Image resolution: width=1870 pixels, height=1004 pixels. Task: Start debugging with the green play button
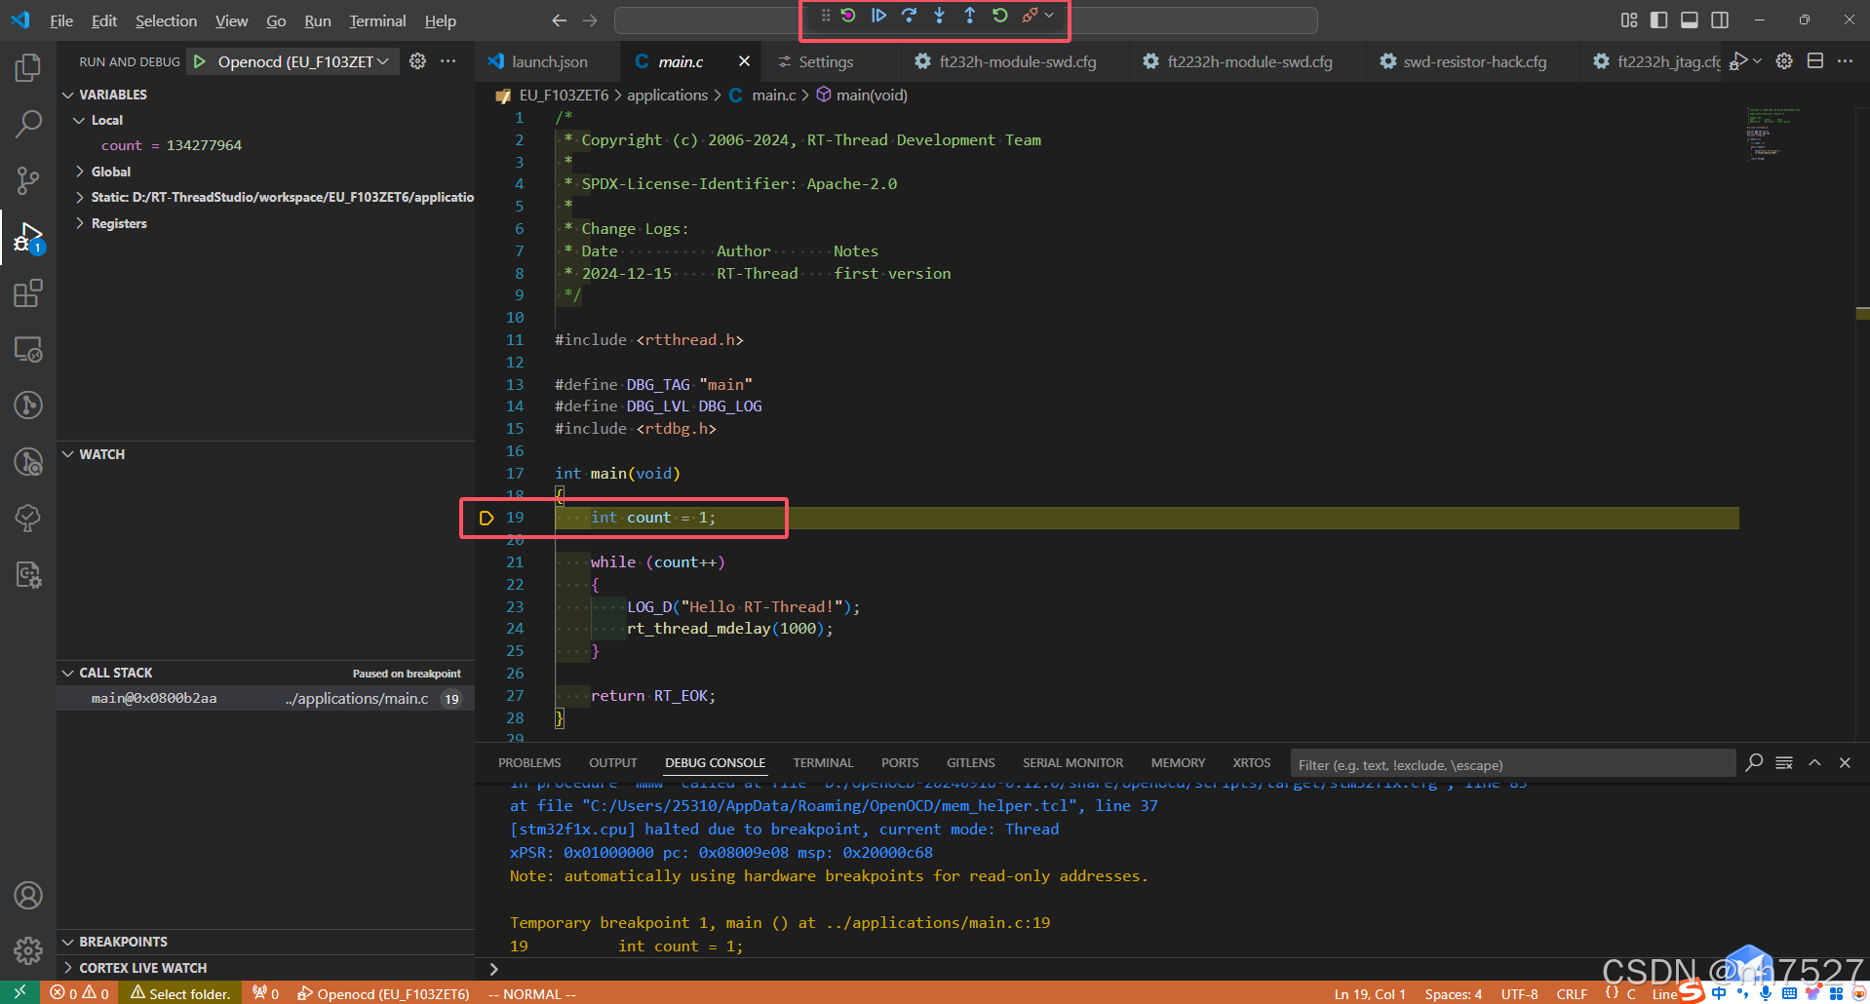point(200,61)
